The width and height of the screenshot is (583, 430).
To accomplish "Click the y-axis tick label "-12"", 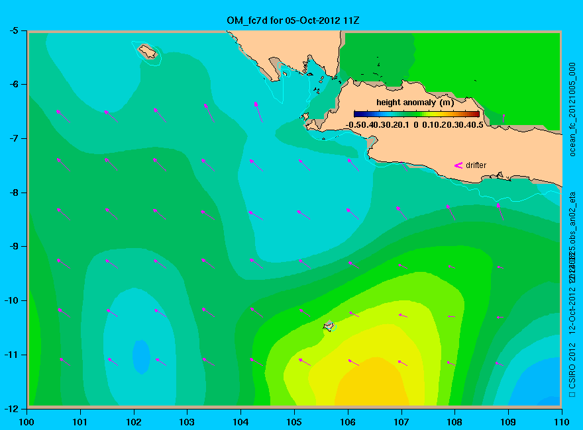I will (x=11, y=408).
